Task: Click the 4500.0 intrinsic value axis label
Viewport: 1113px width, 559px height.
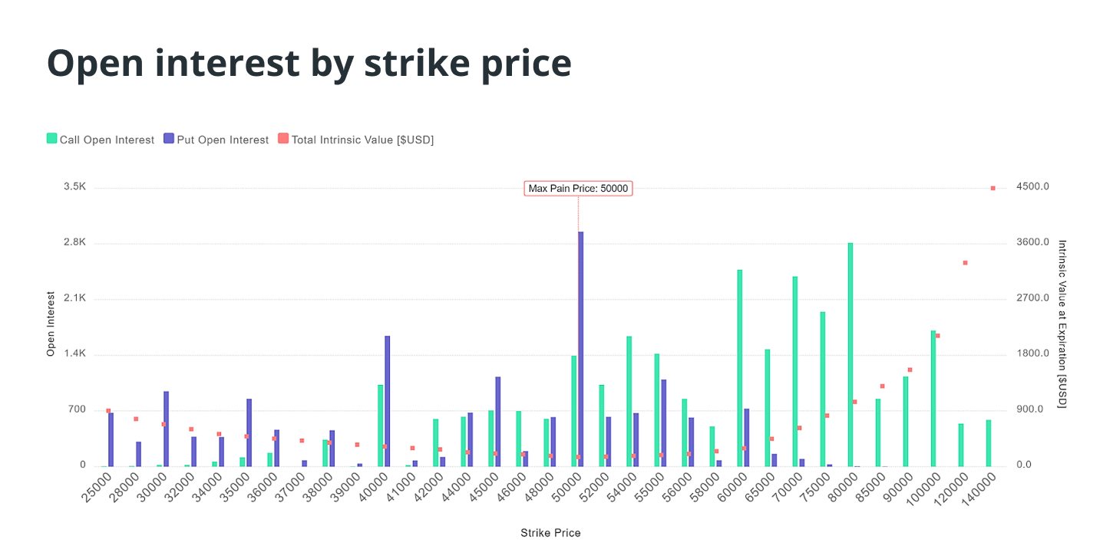Action: (1032, 187)
